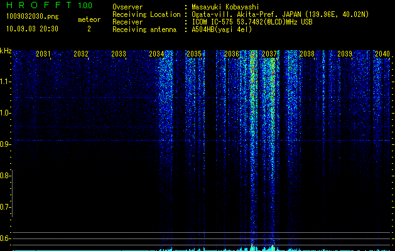Click the meteor count value 2
The image size is (395, 251).
[x=89, y=29]
